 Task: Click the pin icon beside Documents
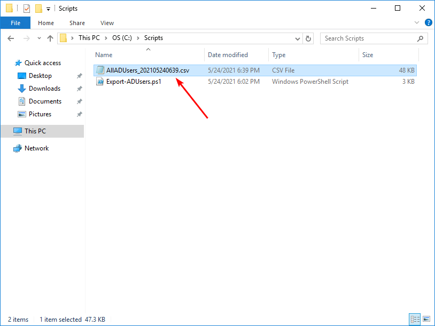click(x=80, y=101)
